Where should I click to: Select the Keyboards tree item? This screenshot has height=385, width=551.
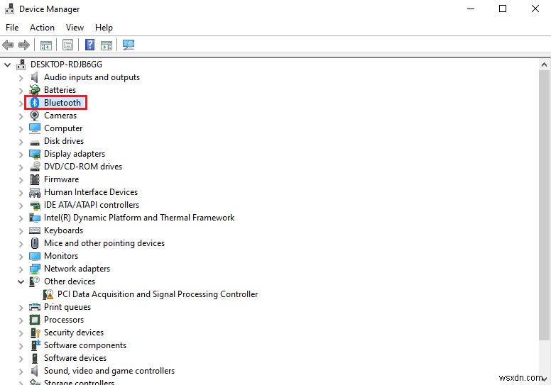63,230
